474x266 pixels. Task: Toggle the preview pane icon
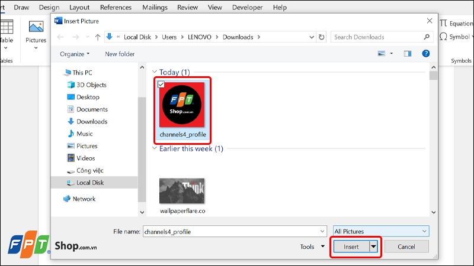coord(408,54)
